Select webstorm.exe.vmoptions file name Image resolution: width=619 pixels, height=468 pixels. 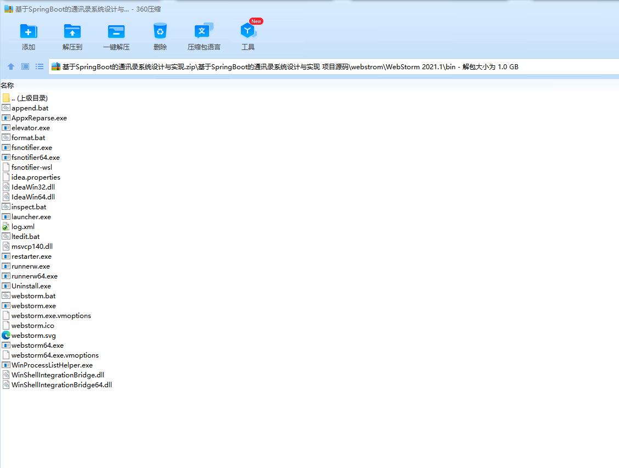click(52, 316)
